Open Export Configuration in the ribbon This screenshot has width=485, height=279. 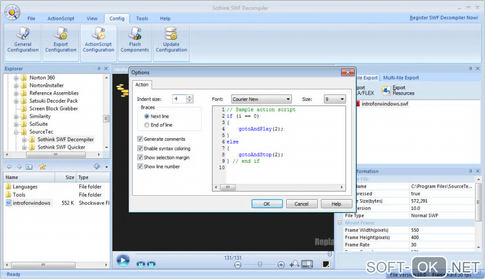(x=61, y=43)
